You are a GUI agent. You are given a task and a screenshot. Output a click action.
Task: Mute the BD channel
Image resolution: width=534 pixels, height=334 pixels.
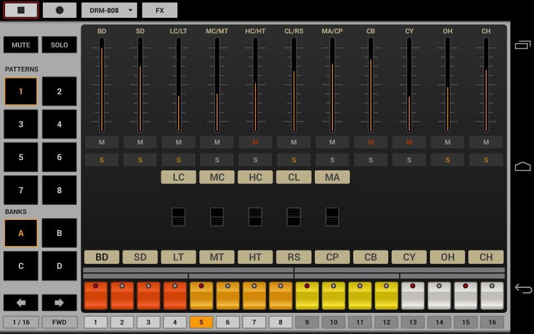click(101, 143)
